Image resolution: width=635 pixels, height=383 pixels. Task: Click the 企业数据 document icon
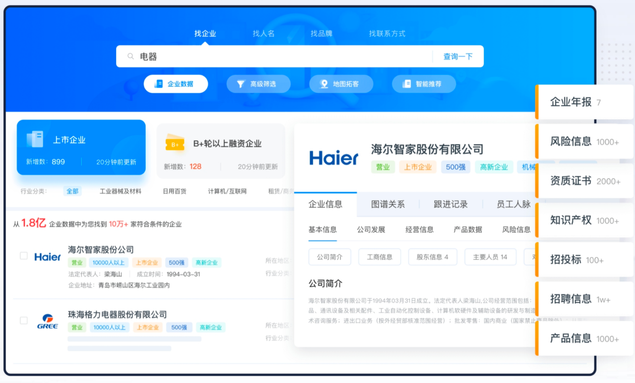(159, 84)
